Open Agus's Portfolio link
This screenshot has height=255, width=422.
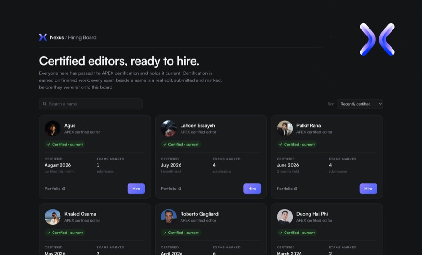[55, 189]
